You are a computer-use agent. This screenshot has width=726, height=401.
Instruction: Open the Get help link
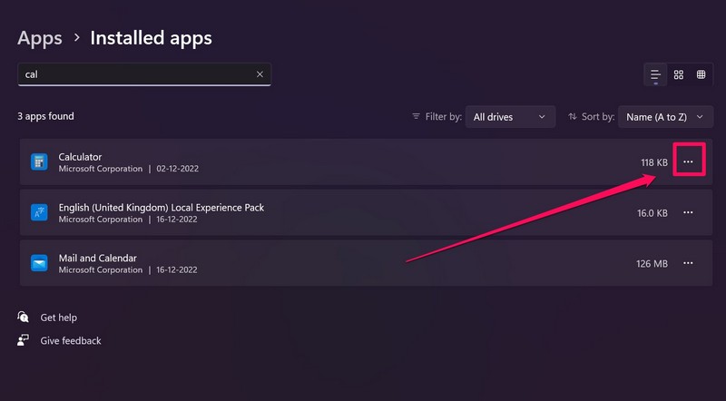(x=58, y=318)
